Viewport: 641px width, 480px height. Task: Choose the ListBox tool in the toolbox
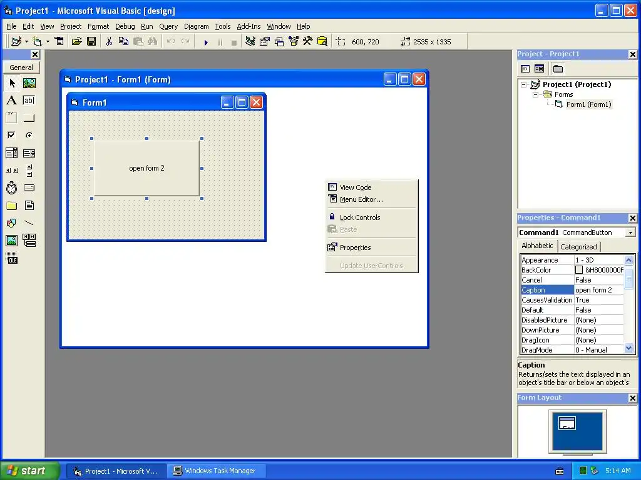(x=29, y=153)
